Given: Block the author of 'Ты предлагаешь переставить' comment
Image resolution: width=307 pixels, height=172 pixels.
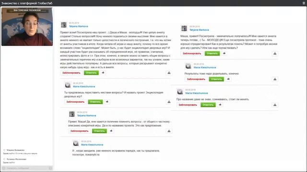Looking at the screenshot, I should (x=75, y=102).
